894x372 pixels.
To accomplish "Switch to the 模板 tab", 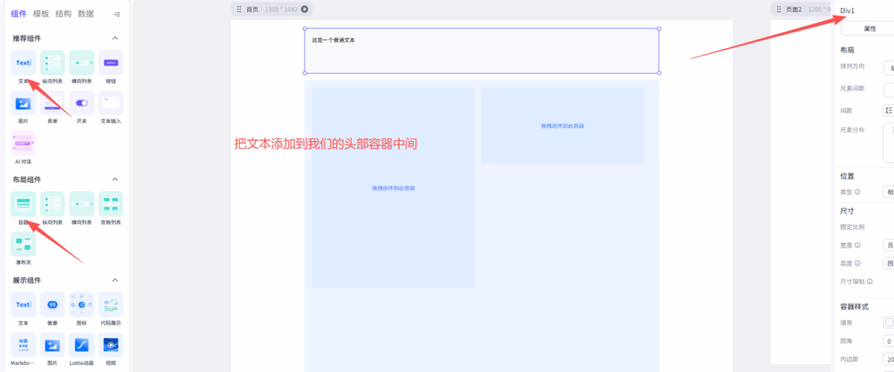I will click(x=41, y=14).
